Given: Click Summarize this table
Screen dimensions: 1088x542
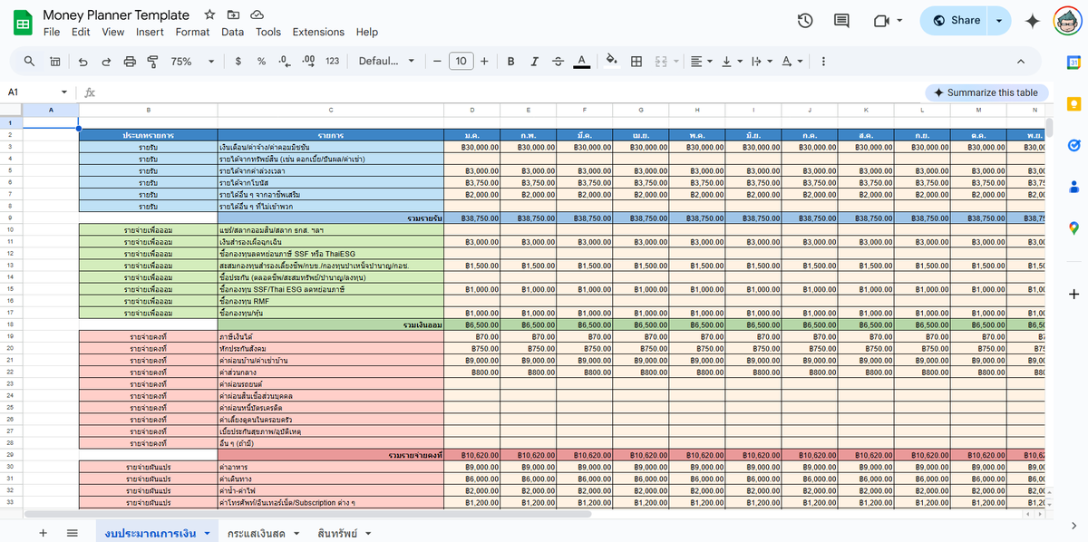Looking at the screenshot, I should (x=986, y=92).
